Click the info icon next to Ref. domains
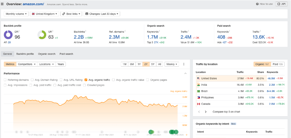Screen dimensions: 291x138 (x=125, y=31)
